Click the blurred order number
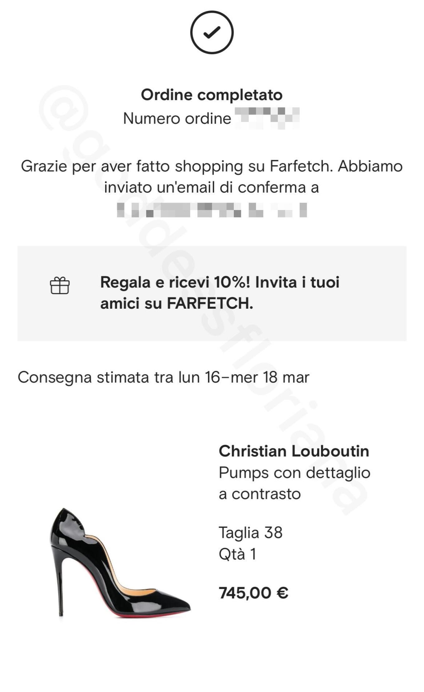The width and height of the screenshot is (424, 692). (267, 118)
